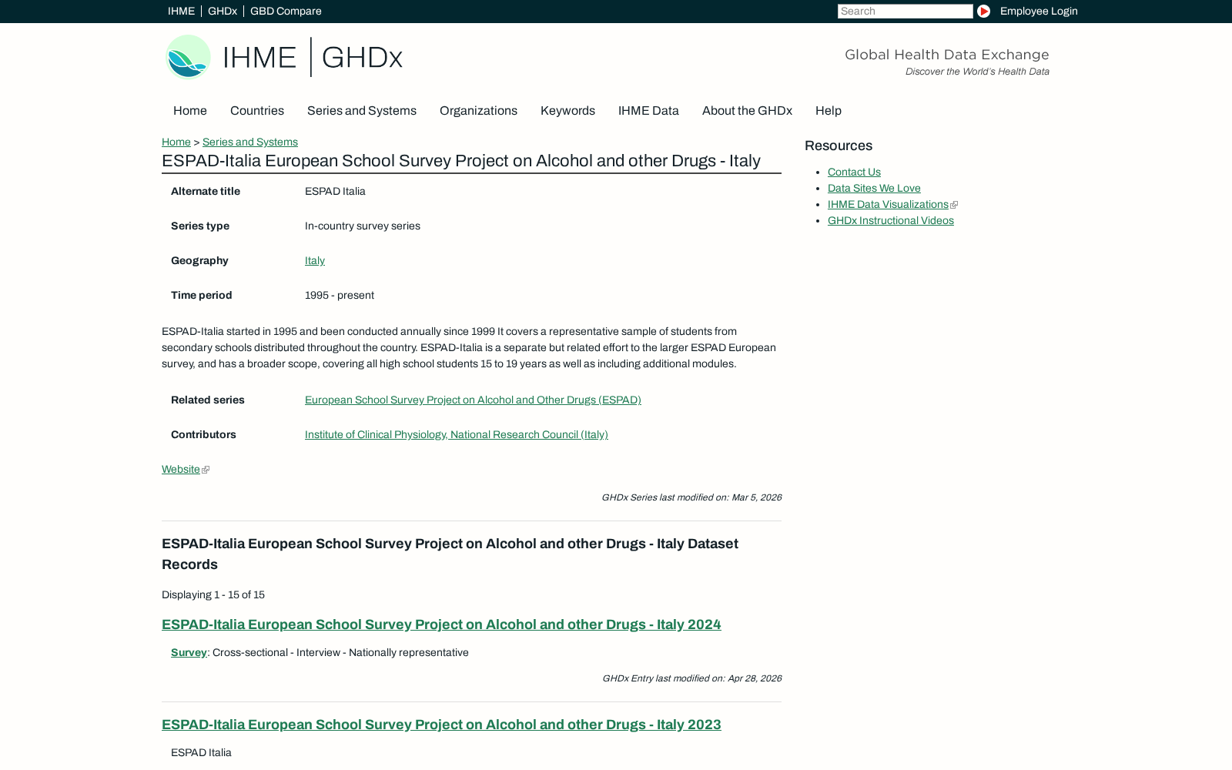Open GBD Compare in top bar
The width and height of the screenshot is (1232, 770).
(286, 11)
